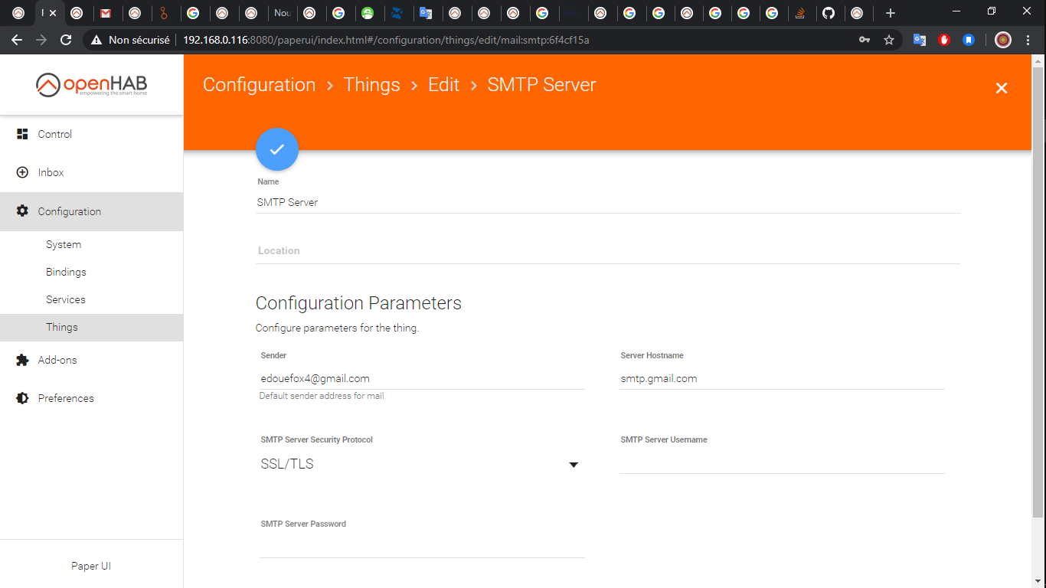Open the Chrome profile avatar

(1003, 40)
